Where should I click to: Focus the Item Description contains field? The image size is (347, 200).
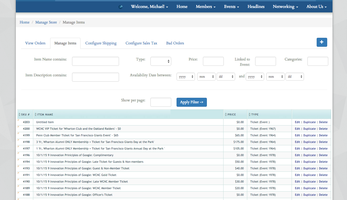pos(96,77)
